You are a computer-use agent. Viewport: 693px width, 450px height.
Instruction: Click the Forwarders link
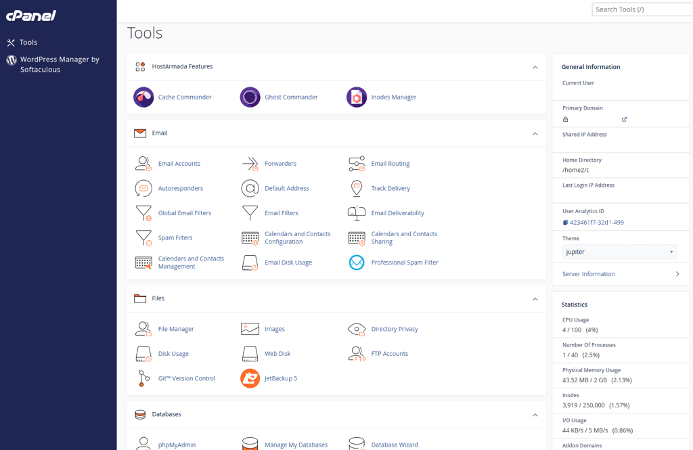tap(281, 164)
